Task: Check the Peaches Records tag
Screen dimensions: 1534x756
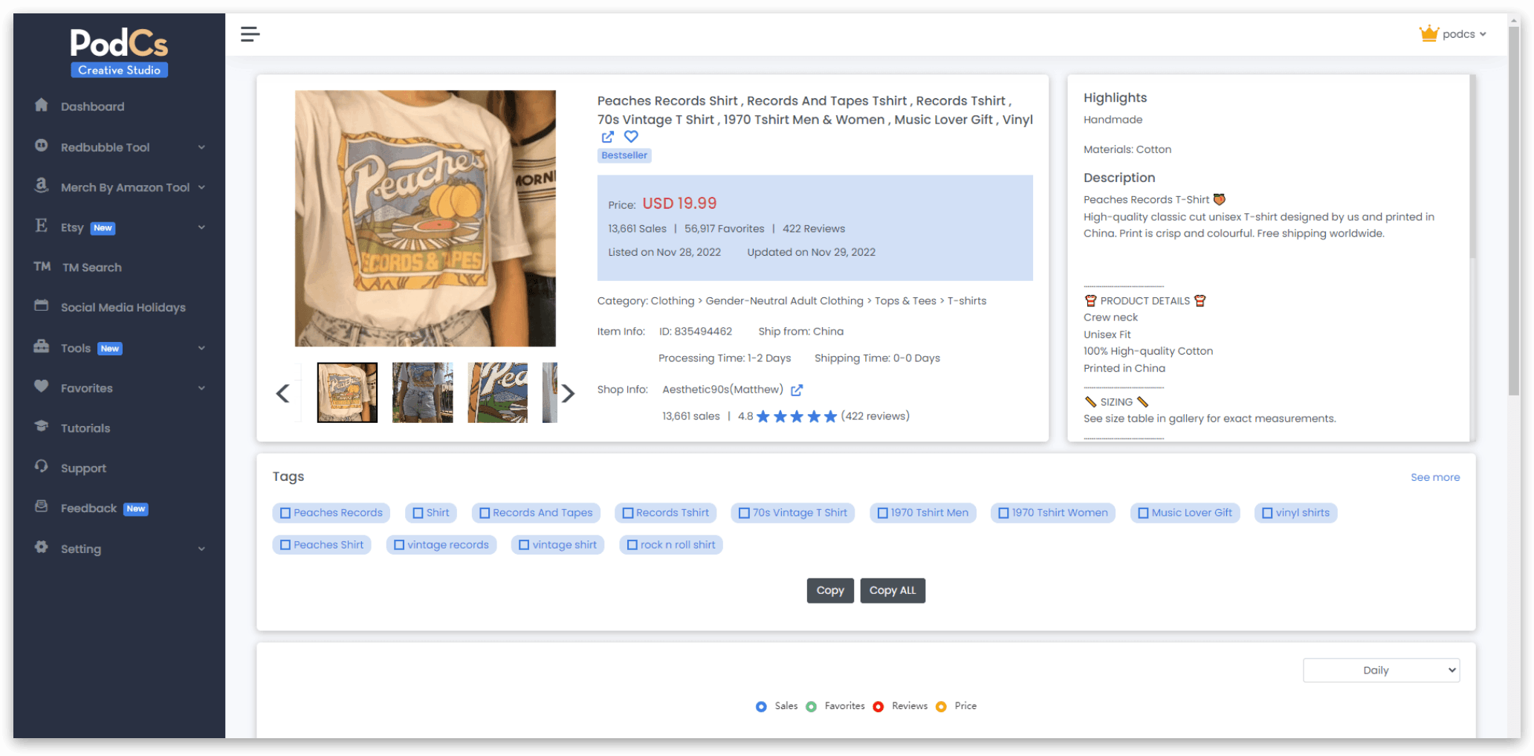Action: point(285,513)
